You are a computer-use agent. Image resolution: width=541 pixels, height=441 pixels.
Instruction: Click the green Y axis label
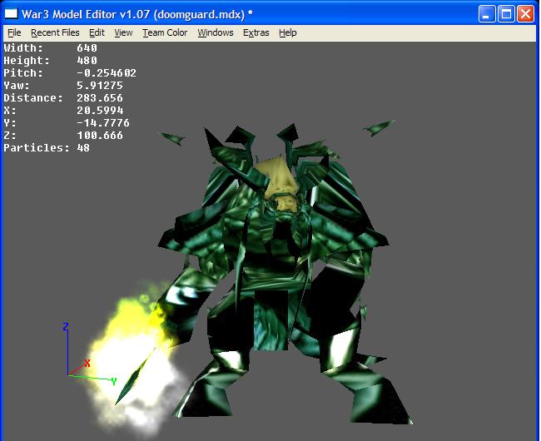[114, 381]
